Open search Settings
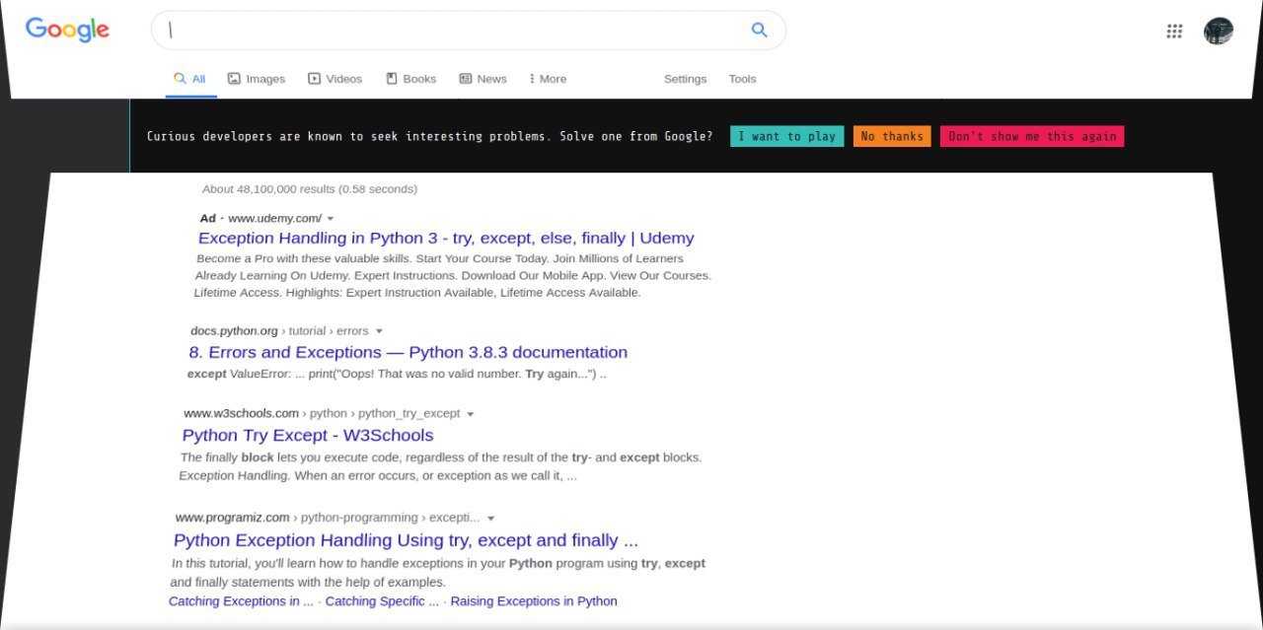The image size is (1263, 630). pos(685,79)
